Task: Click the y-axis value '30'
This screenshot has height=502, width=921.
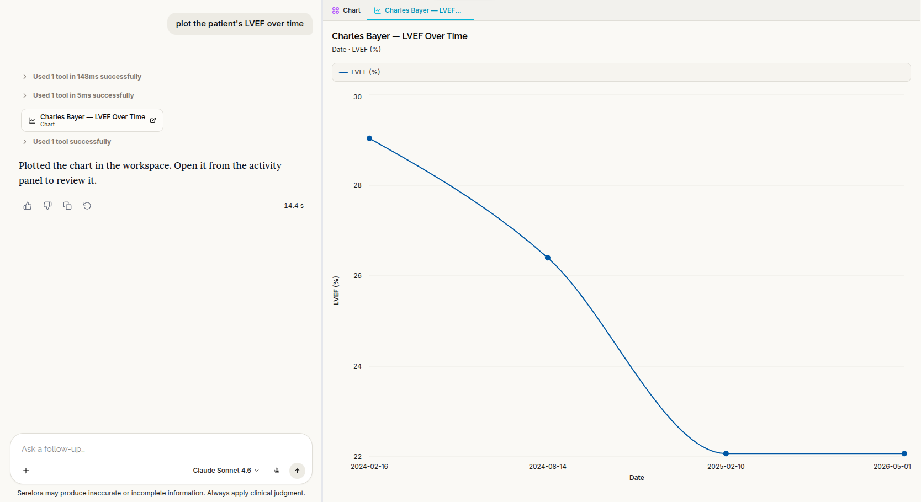Action: click(x=358, y=97)
